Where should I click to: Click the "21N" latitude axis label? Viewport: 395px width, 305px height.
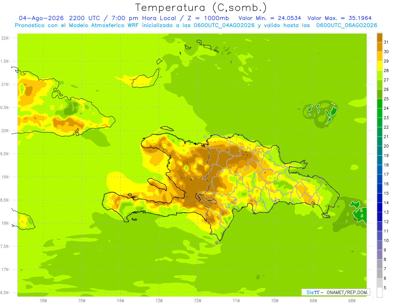[5, 84]
